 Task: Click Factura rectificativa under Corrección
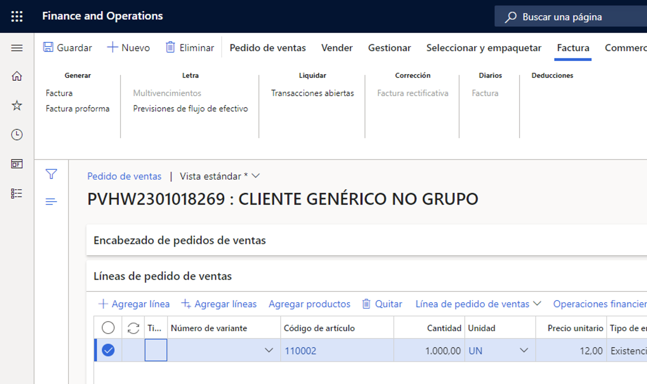click(413, 93)
